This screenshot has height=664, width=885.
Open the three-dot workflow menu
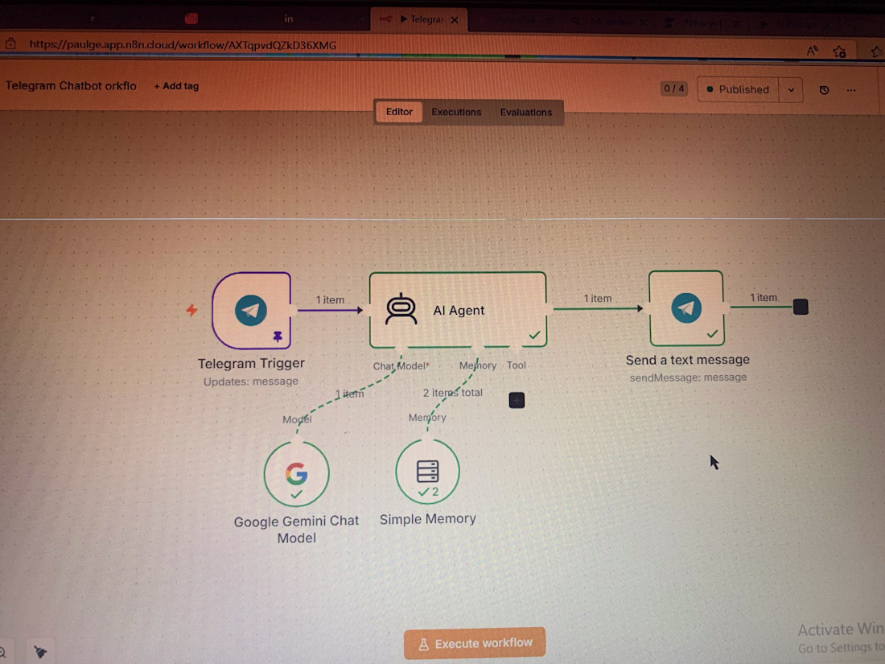[x=851, y=90]
